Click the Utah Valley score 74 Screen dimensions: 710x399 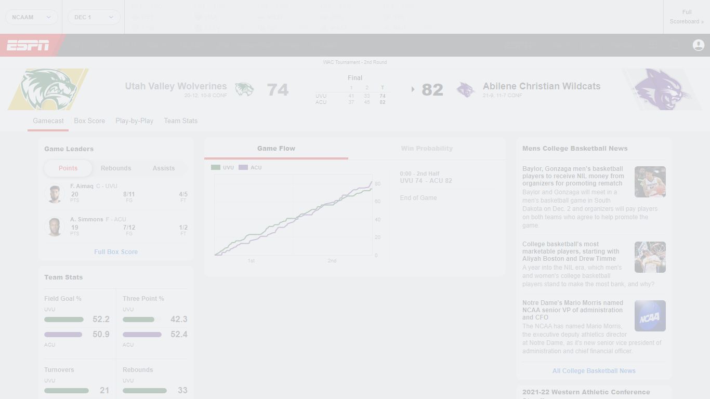[x=278, y=90]
